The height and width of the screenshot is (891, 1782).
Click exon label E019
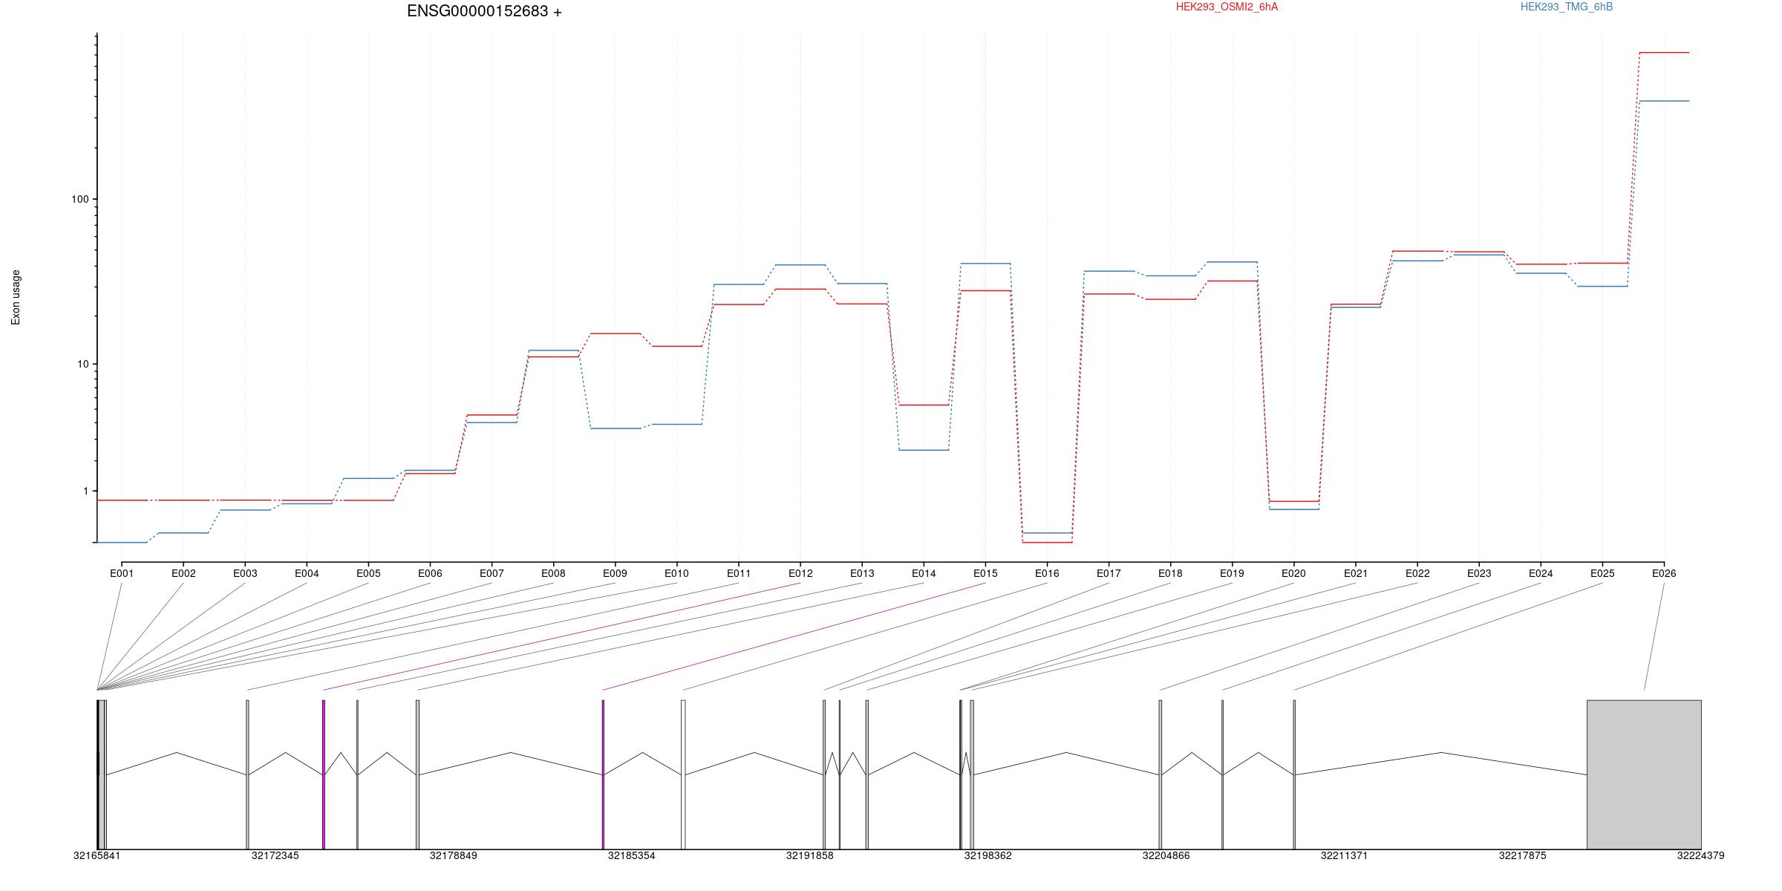click(1232, 573)
